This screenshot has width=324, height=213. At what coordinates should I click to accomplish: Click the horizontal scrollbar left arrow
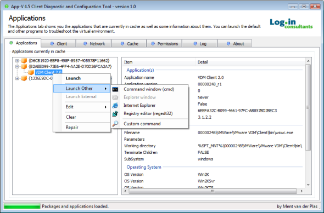click(x=125, y=191)
